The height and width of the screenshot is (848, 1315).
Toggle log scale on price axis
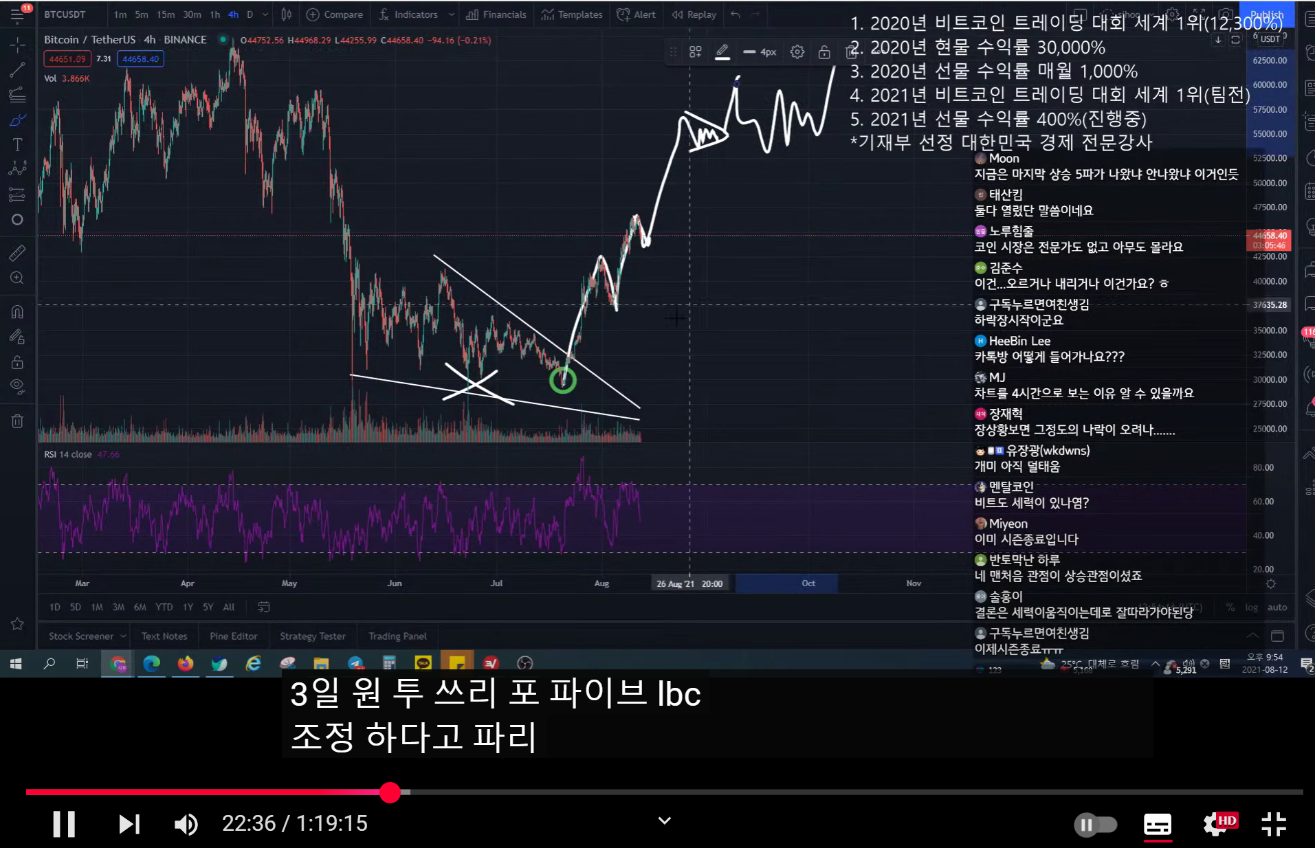pyautogui.click(x=1252, y=607)
